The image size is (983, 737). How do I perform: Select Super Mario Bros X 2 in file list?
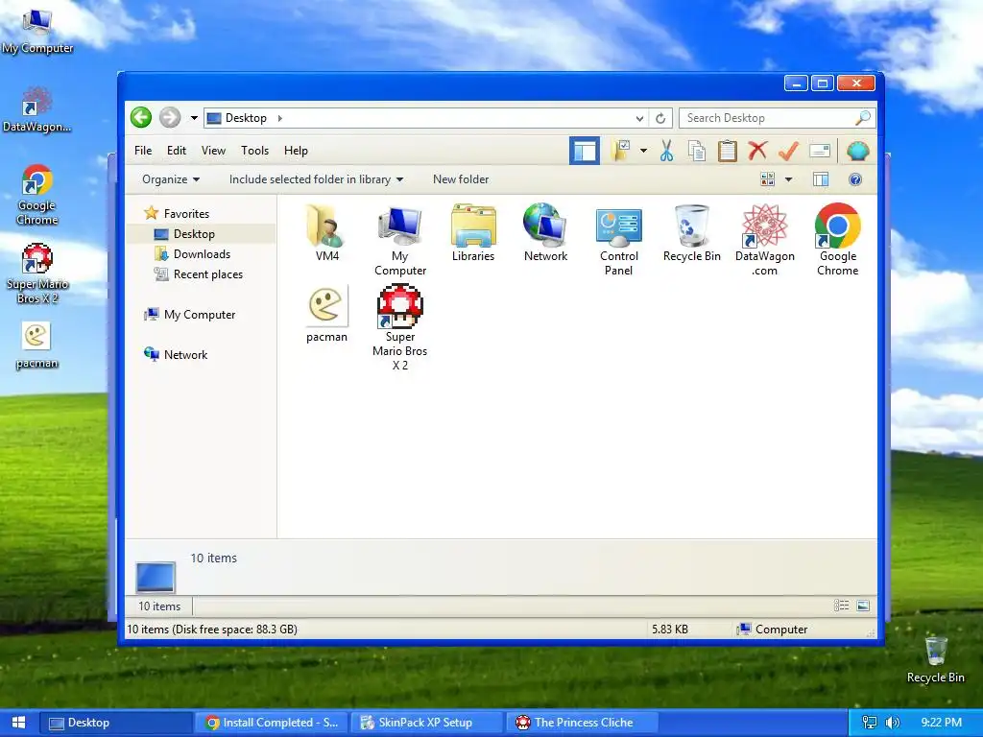400,326
